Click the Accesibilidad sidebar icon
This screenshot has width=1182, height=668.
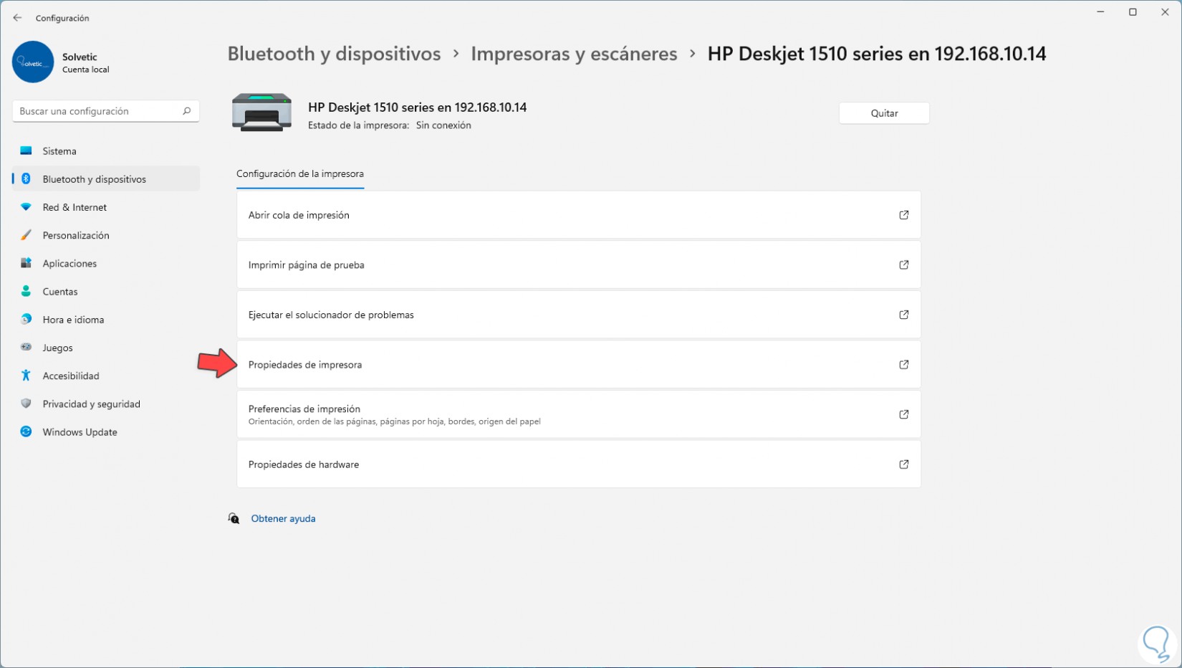pos(27,376)
